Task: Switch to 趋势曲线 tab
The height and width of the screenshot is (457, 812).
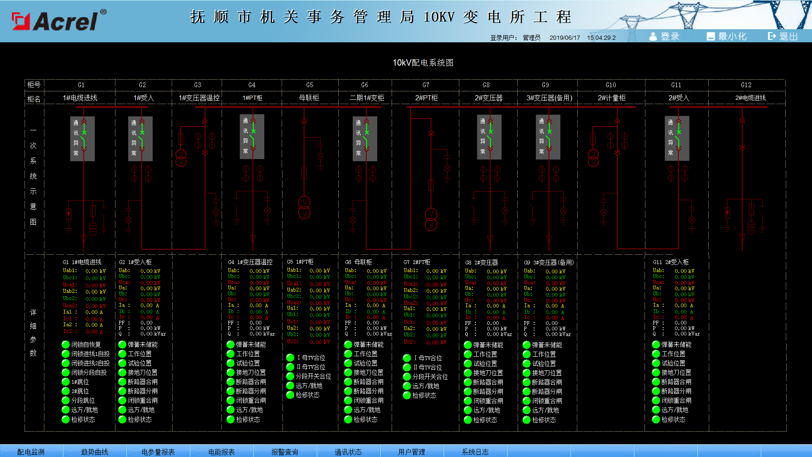Action: click(x=94, y=451)
